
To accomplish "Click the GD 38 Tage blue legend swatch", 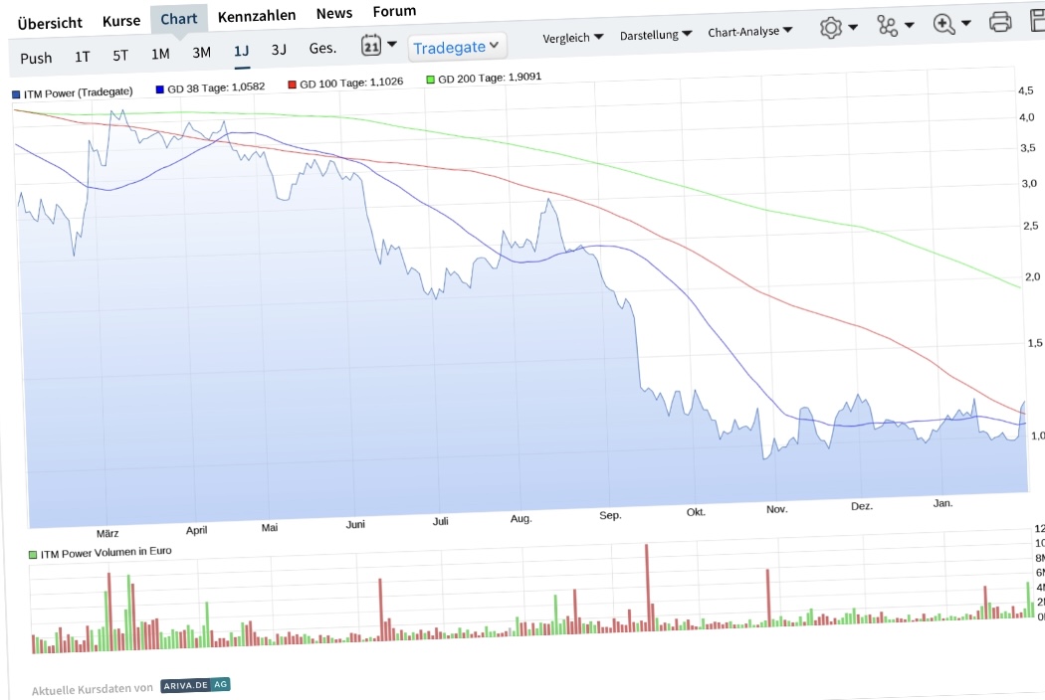I will [x=159, y=89].
